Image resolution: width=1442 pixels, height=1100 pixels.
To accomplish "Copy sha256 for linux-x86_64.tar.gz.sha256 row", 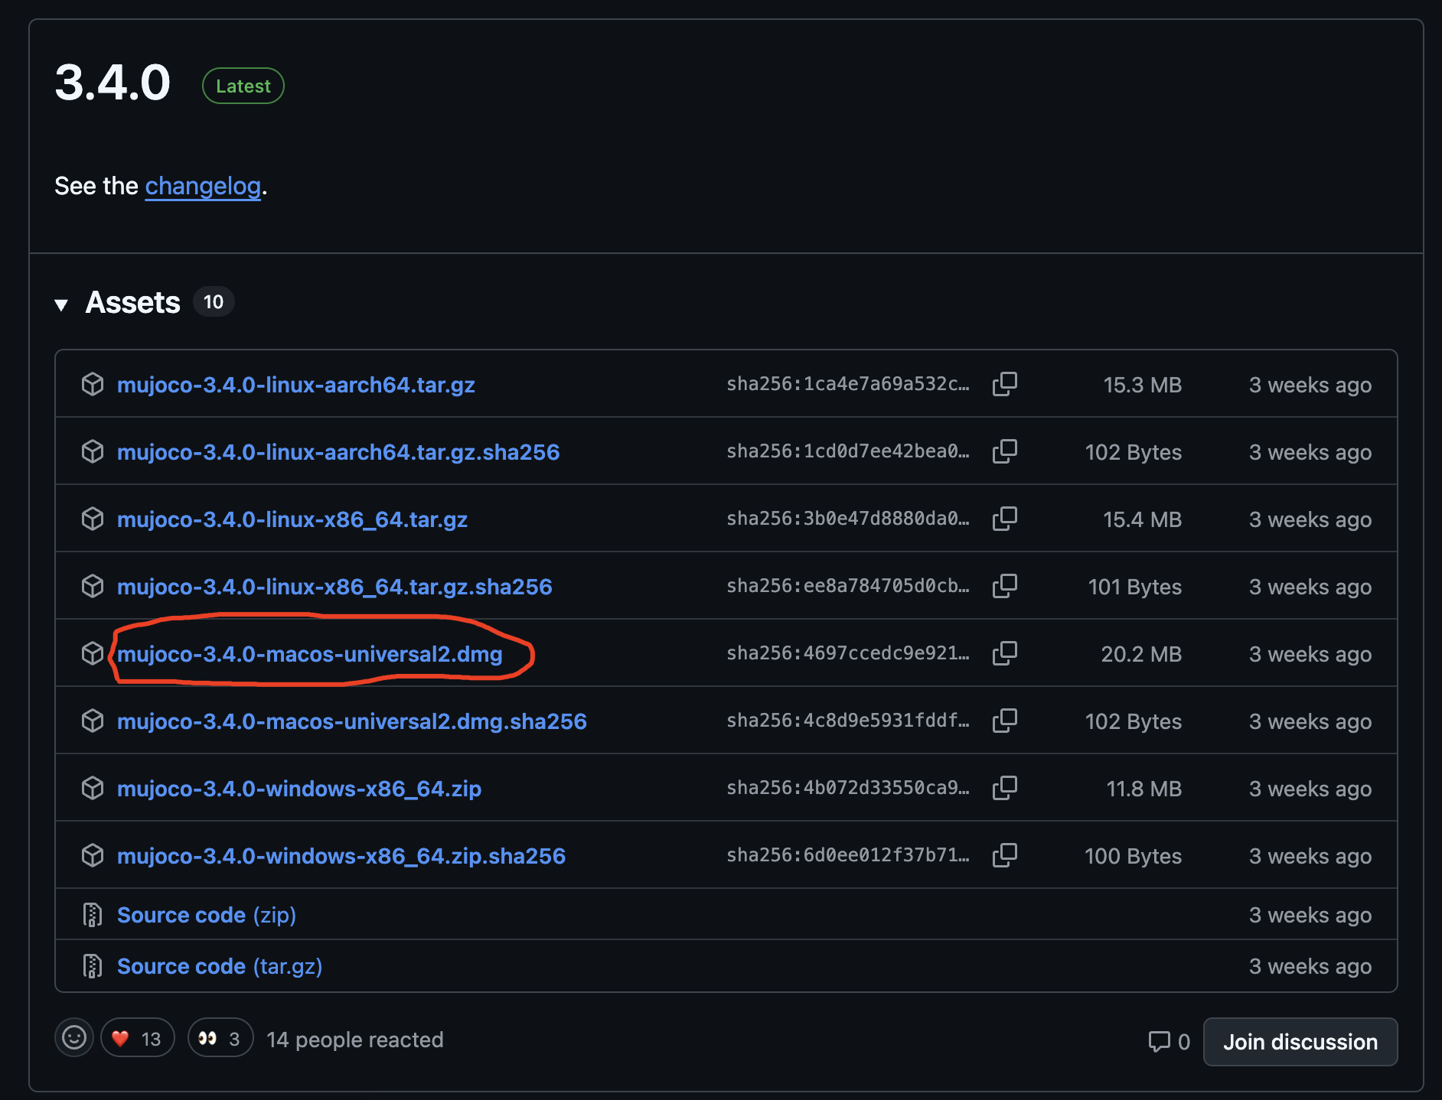I will pyautogui.click(x=1005, y=586).
